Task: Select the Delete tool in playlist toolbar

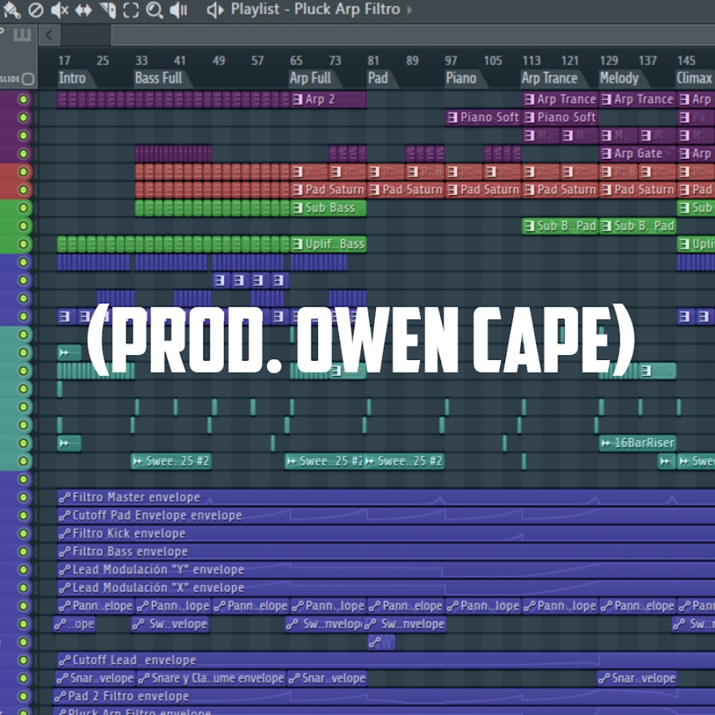Action: tap(36, 10)
